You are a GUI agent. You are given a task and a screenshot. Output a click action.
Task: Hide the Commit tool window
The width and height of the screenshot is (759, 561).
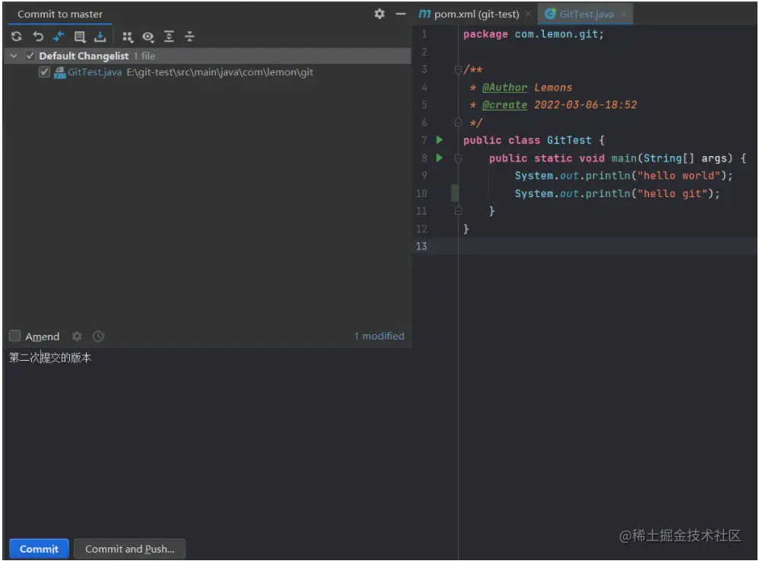click(401, 14)
